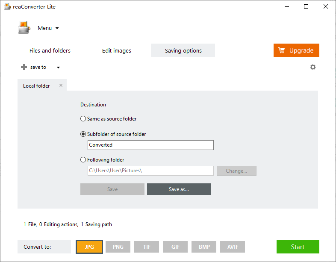Maximize the reaConverter Lite window
The width and height of the screenshot is (336, 262).
[x=306, y=6]
